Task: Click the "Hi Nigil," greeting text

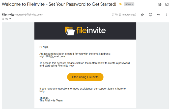Action: point(44,47)
